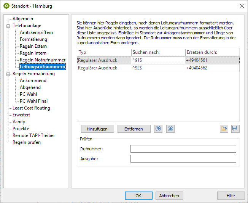The height and width of the screenshot is (203, 248).
Task: Select Amtskennziffern in the tree
Action: pos(36,32)
